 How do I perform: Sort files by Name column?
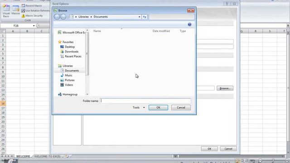[97, 31]
